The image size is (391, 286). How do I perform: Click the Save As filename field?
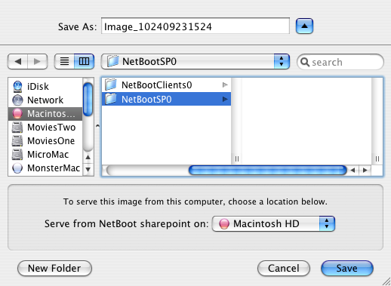pos(195,26)
